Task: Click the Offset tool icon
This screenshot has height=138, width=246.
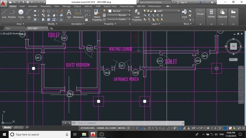Action: point(61,20)
